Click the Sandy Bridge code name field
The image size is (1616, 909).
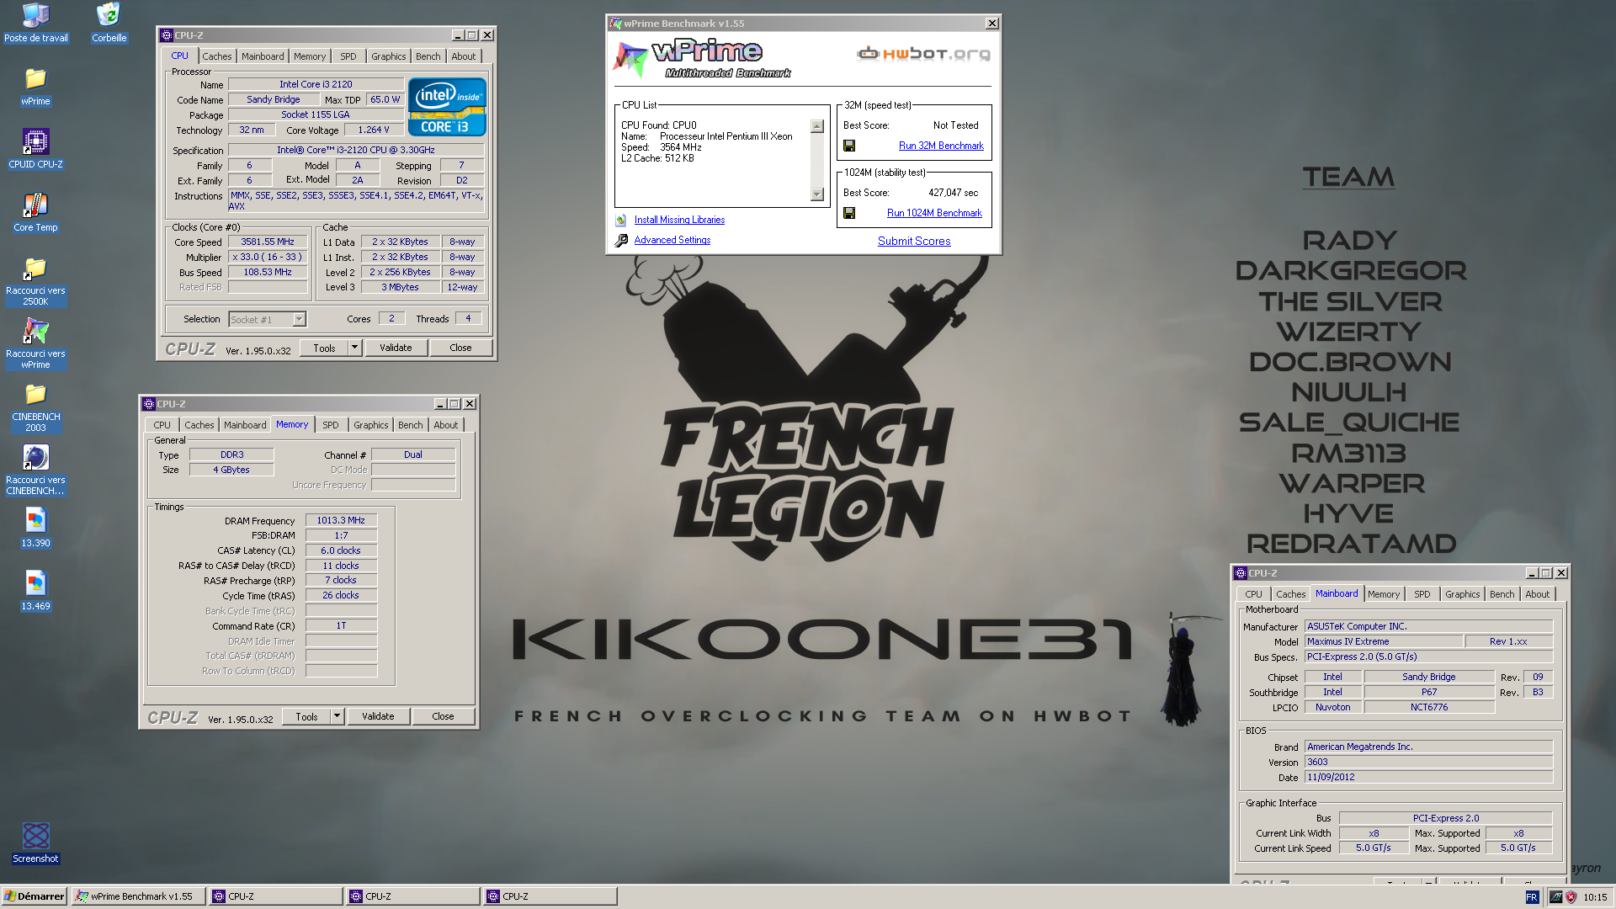[273, 99]
